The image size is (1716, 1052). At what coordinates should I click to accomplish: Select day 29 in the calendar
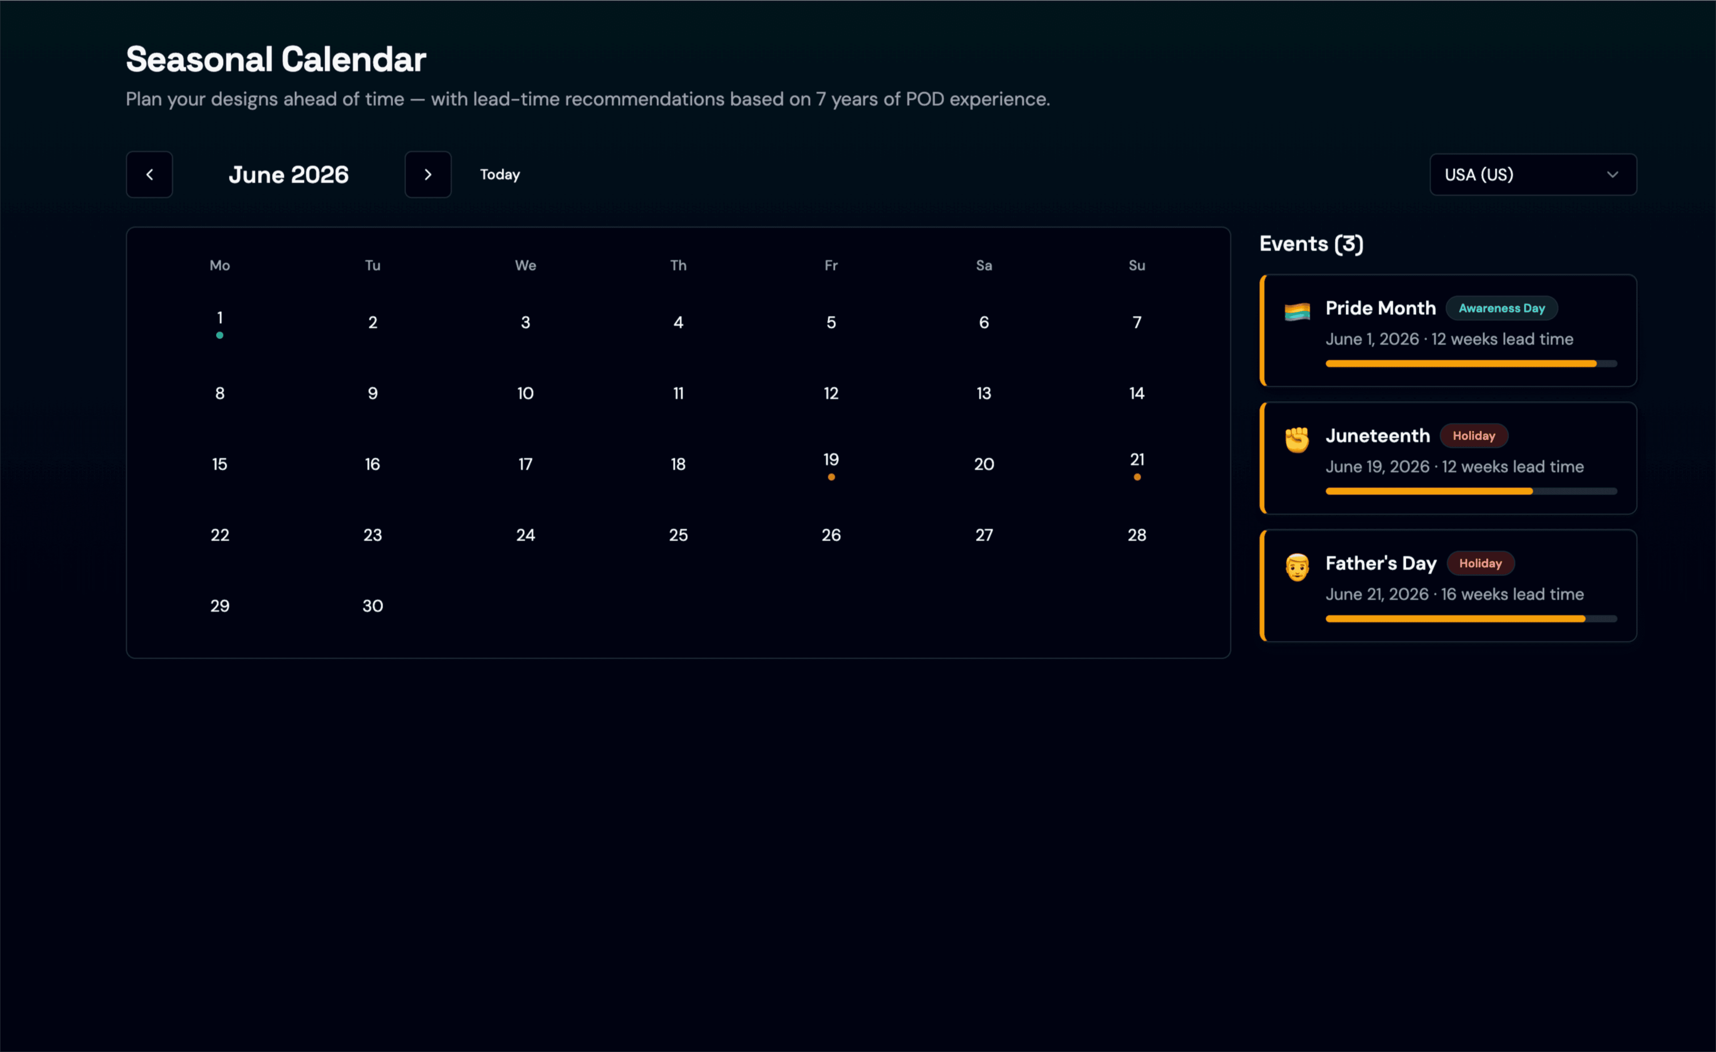point(219,606)
